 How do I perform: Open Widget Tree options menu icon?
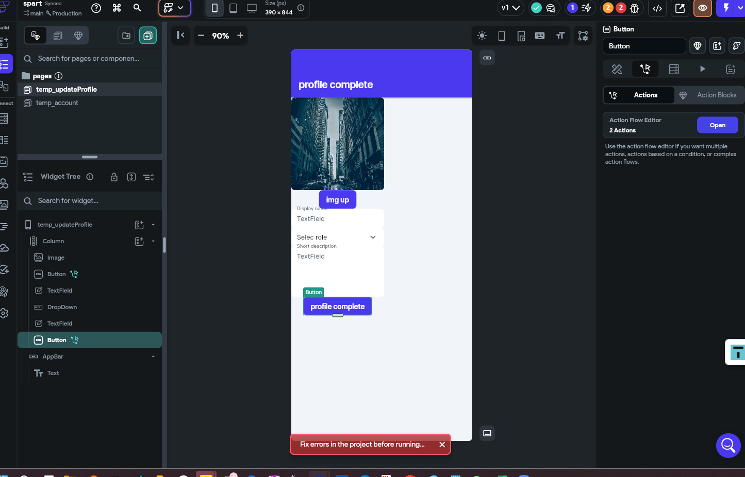tap(148, 177)
